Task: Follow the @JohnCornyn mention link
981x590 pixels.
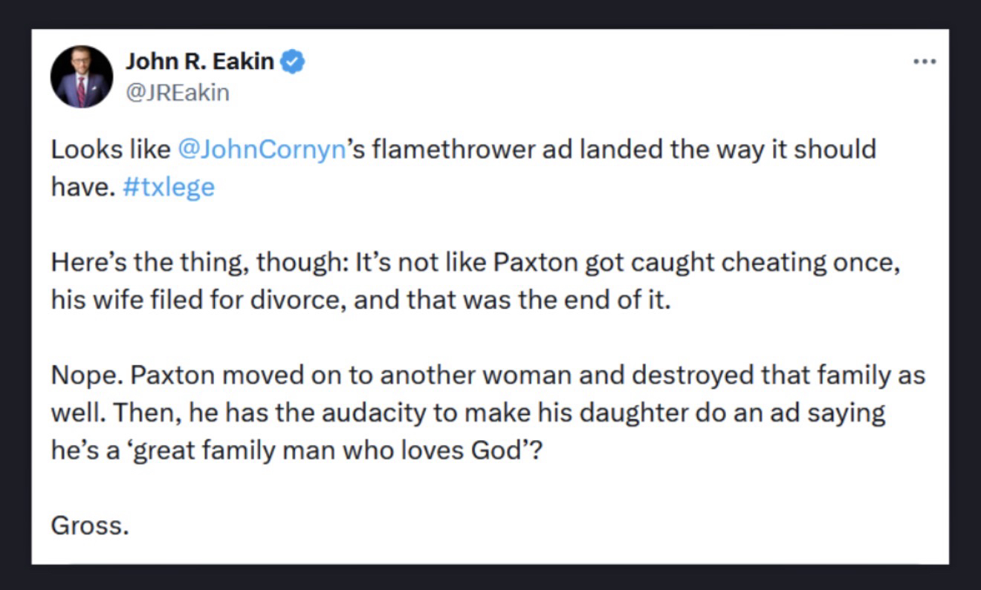Action: pos(263,150)
